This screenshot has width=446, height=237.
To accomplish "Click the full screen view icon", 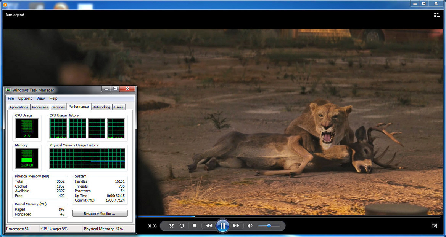I will pos(434,226).
